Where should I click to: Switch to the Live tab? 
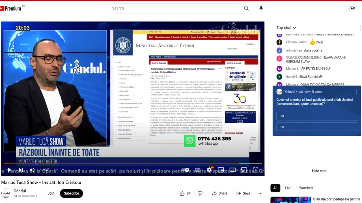288,188
